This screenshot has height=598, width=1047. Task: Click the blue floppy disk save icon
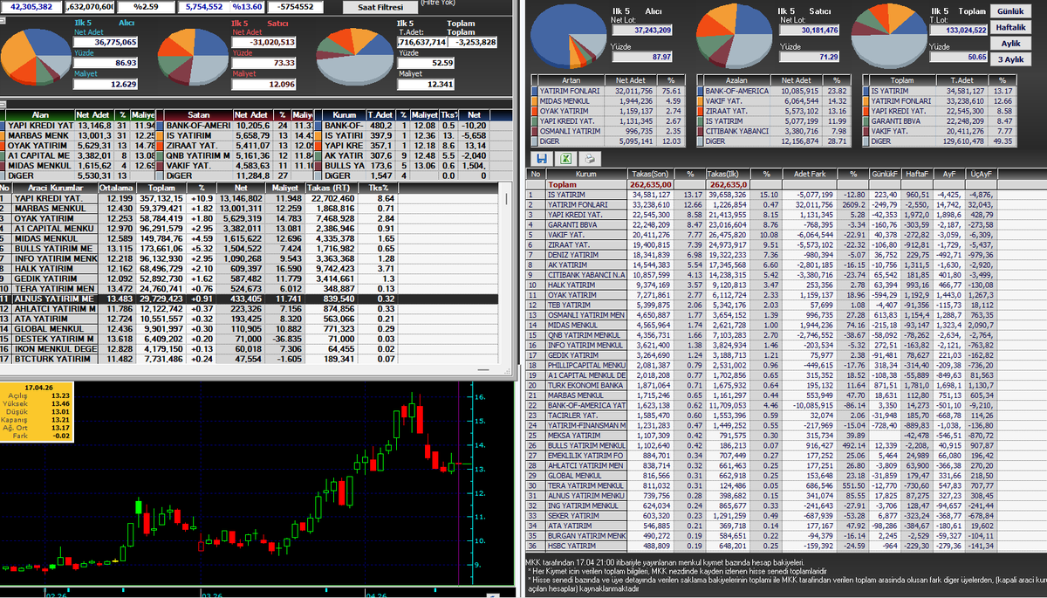542,159
